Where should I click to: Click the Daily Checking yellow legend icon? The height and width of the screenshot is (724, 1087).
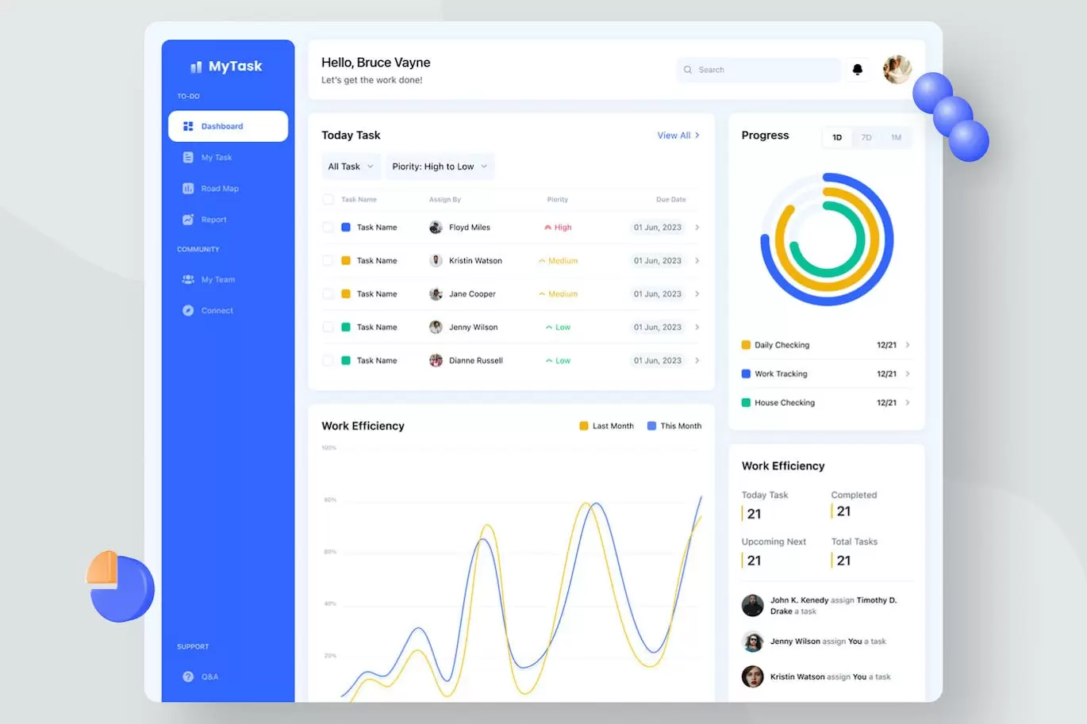click(746, 345)
